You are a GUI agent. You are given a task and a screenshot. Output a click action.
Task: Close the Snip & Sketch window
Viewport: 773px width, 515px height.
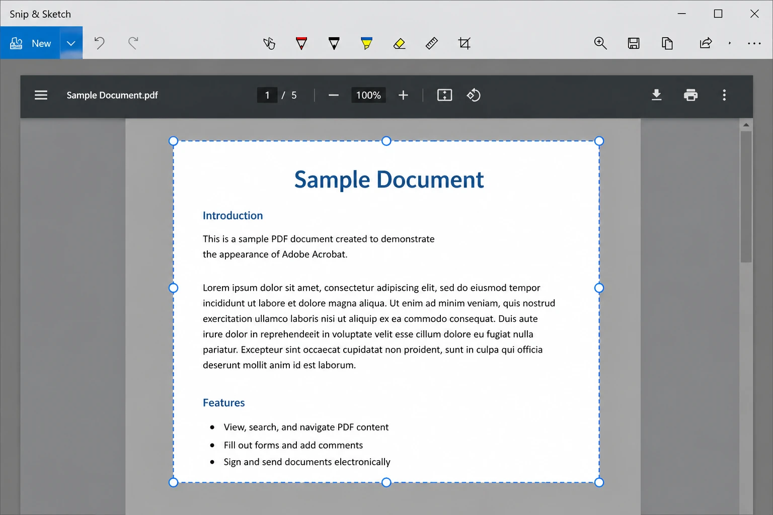[x=754, y=14]
